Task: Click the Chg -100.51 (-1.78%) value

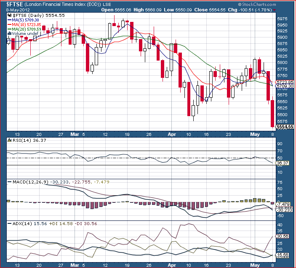Action: [x=250, y=10]
